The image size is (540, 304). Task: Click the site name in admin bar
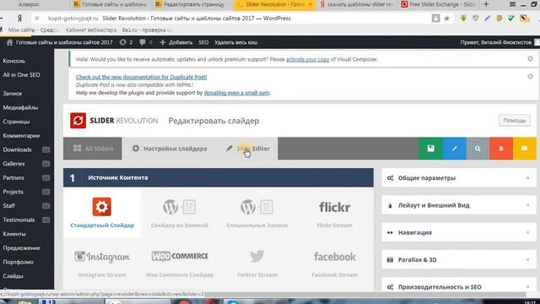point(60,42)
